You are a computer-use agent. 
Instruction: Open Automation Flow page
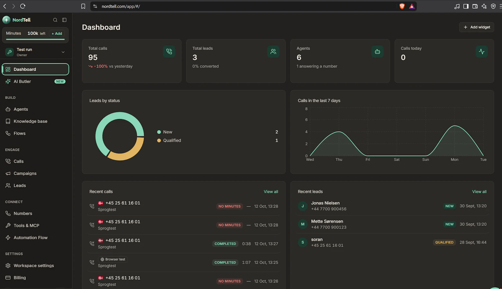35,238
